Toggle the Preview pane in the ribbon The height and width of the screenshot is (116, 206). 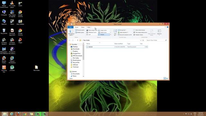tap(80, 30)
